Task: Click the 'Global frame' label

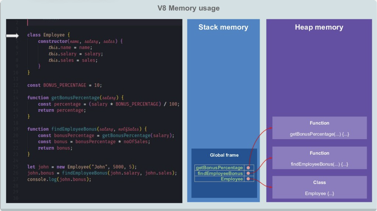Action: click(224, 155)
